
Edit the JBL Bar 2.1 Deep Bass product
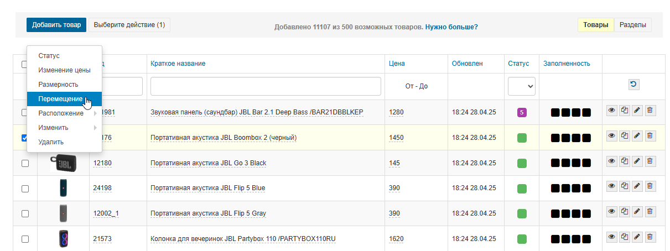pyautogui.click(x=637, y=111)
